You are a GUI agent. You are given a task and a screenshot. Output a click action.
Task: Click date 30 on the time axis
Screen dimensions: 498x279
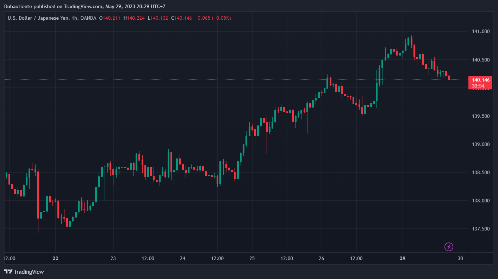pos(460,258)
